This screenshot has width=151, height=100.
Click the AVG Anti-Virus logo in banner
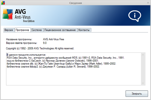(x=18, y=15)
